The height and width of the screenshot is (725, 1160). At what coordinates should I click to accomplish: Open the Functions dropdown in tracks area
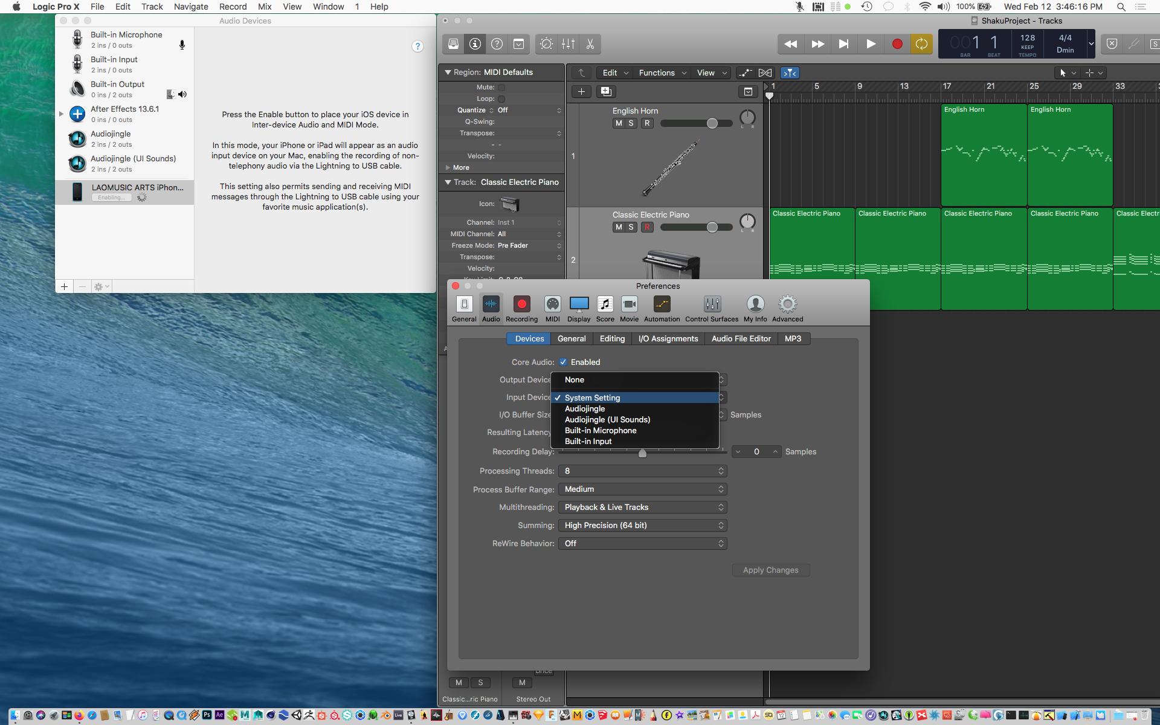point(662,72)
